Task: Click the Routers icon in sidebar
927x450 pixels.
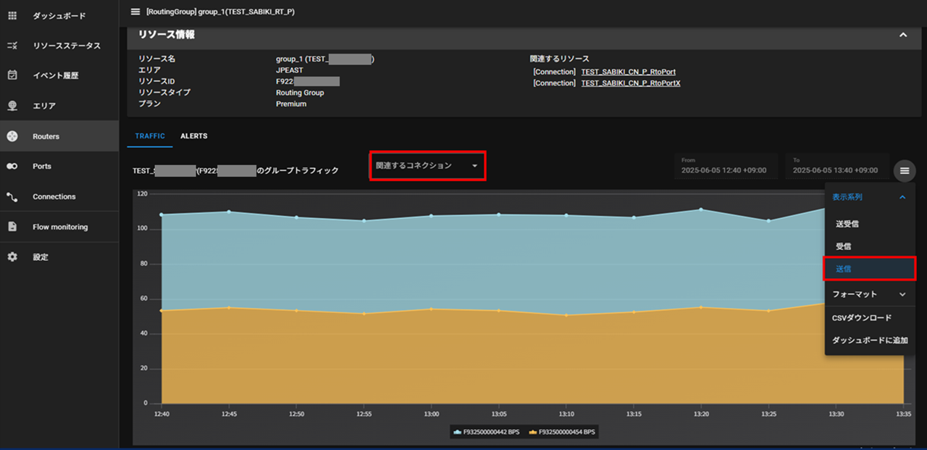Action: 12,136
